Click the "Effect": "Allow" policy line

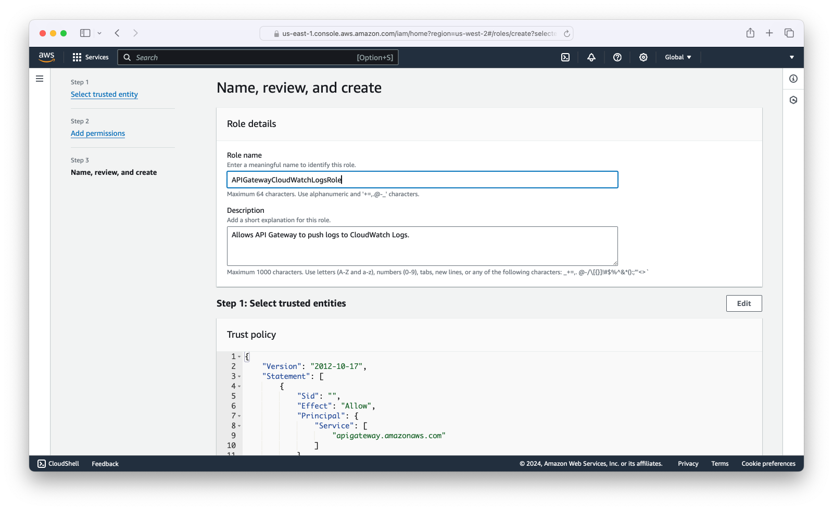[x=336, y=406]
